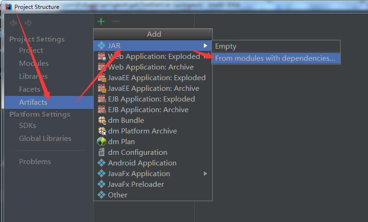Select Web Application: Archive menu entry
The image size is (368, 222).
(153, 67)
